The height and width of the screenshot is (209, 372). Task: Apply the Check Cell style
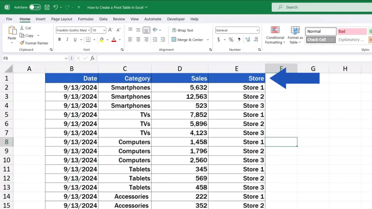click(321, 40)
